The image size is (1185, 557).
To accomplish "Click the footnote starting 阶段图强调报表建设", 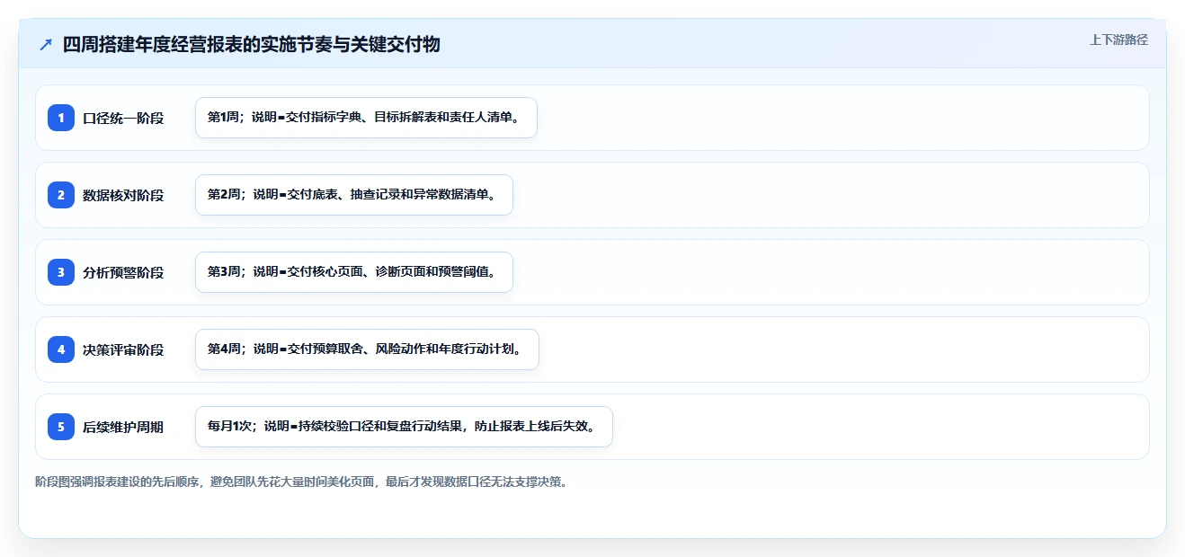I will tap(301, 482).
